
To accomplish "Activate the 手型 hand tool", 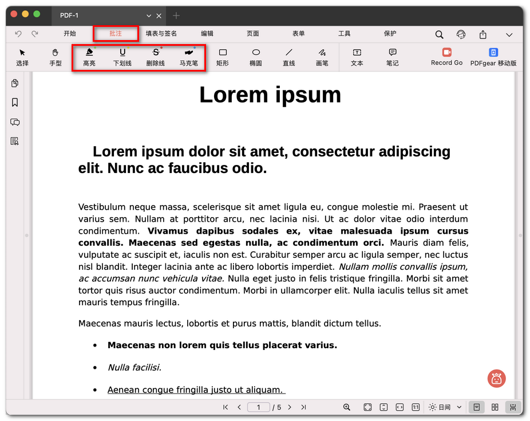I will point(56,57).
